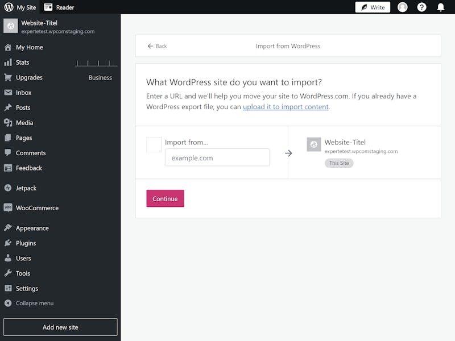The height and width of the screenshot is (341, 455).
Task: Click the WordPress logo icon
Action: [9, 7]
